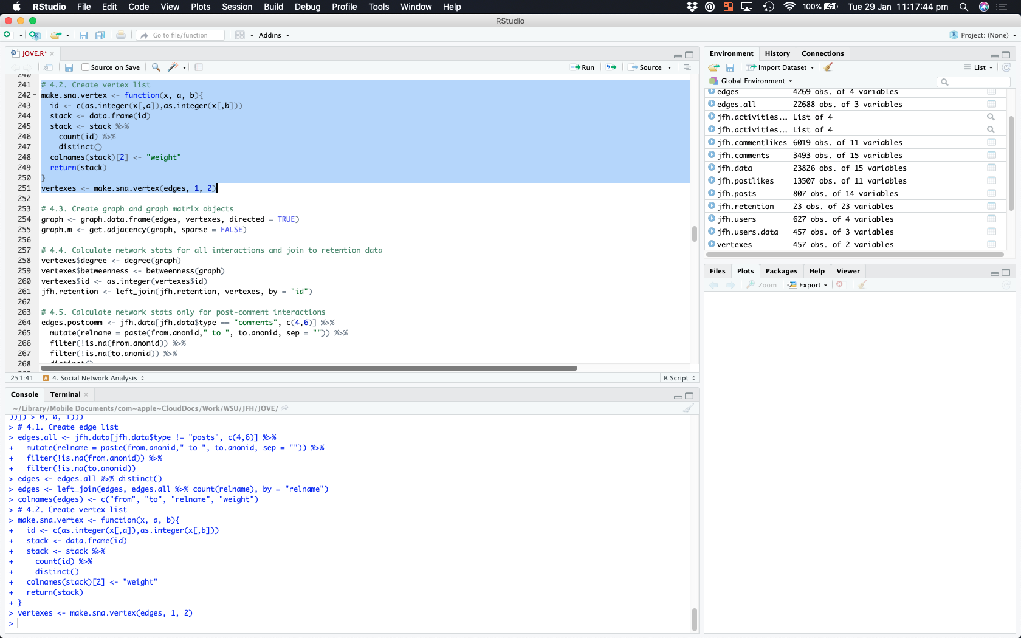
Task: Re-run previous code region icon
Action: pos(611,67)
